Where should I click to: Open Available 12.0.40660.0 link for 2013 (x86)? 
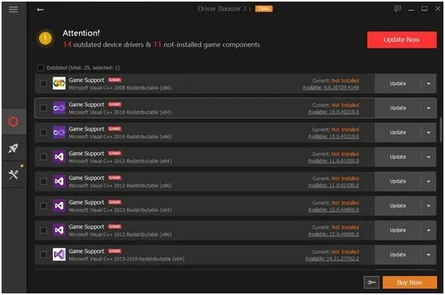pos(333,234)
